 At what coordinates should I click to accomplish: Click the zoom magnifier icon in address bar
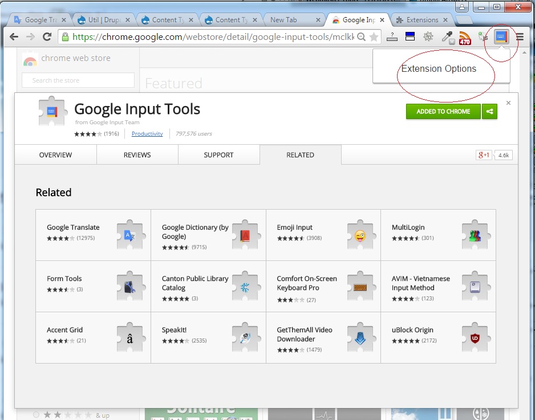click(x=362, y=37)
